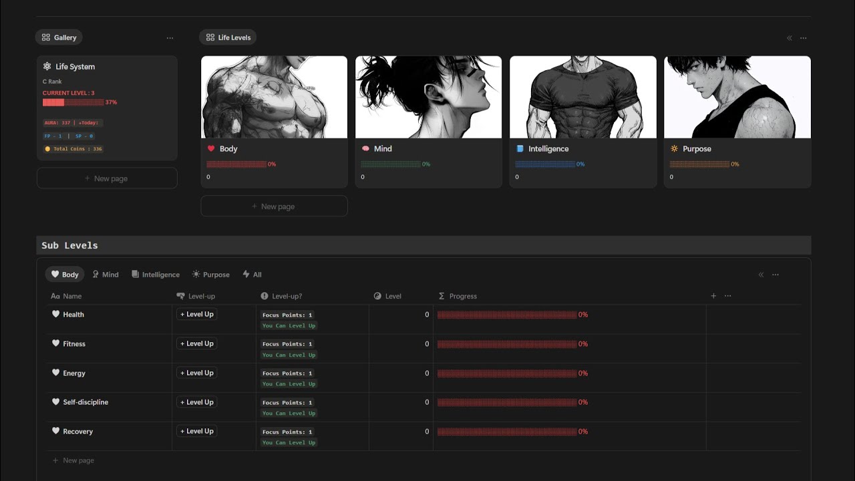Add new page under Life System gallery
This screenshot has height=481, width=855.
click(107, 178)
